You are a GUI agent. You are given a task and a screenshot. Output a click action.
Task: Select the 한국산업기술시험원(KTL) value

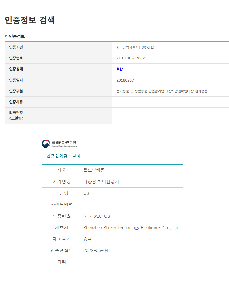click(135, 47)
